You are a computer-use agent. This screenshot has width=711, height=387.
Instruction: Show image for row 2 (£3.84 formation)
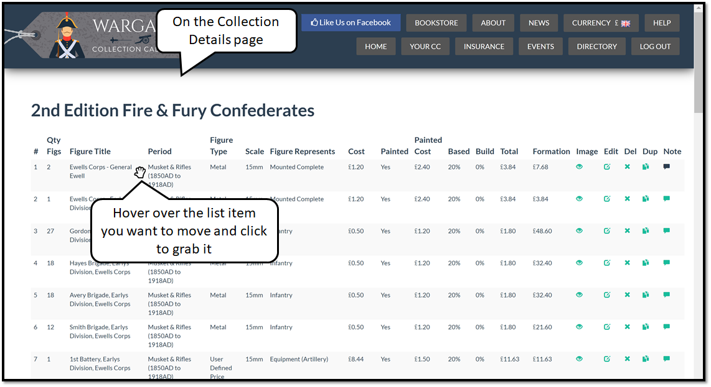click(x=579, y=199)
